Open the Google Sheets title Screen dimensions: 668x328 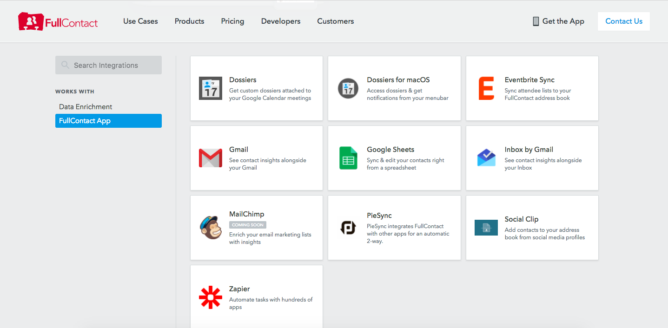coord(390,150)
